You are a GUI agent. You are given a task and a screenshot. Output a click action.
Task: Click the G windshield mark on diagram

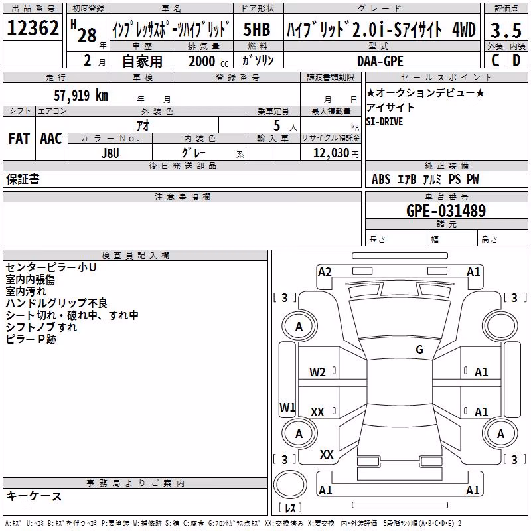click(419, 349)
